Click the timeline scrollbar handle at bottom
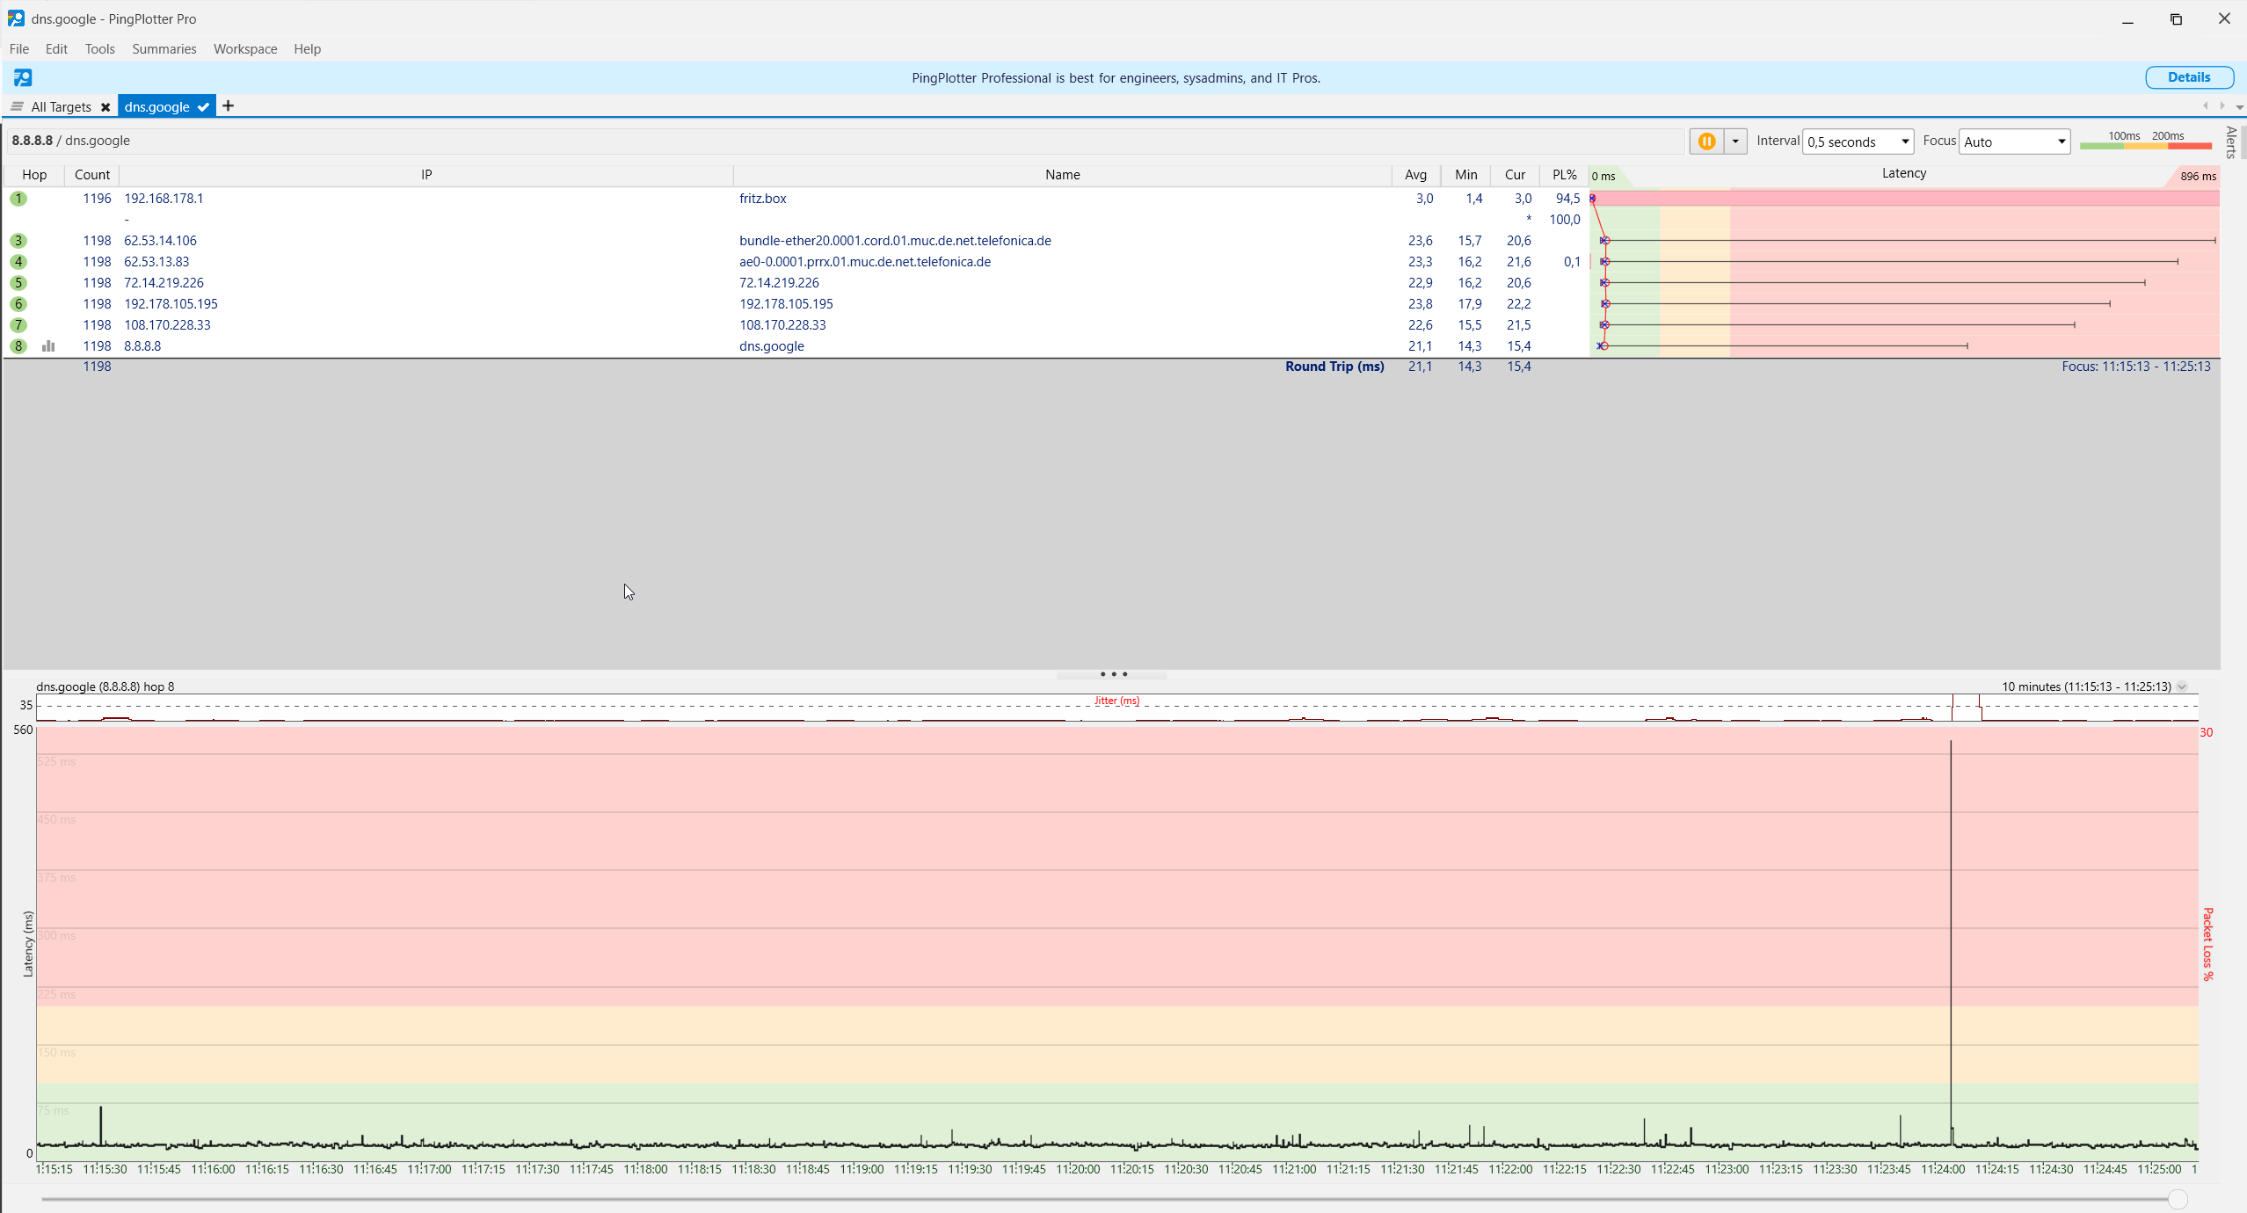This screenshot has width=2247, height=1213. coord(2178,1199)
